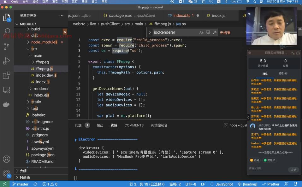Open the Search view in activity bar
Viewport: 302px width, 187px height.
coord(7,31)
